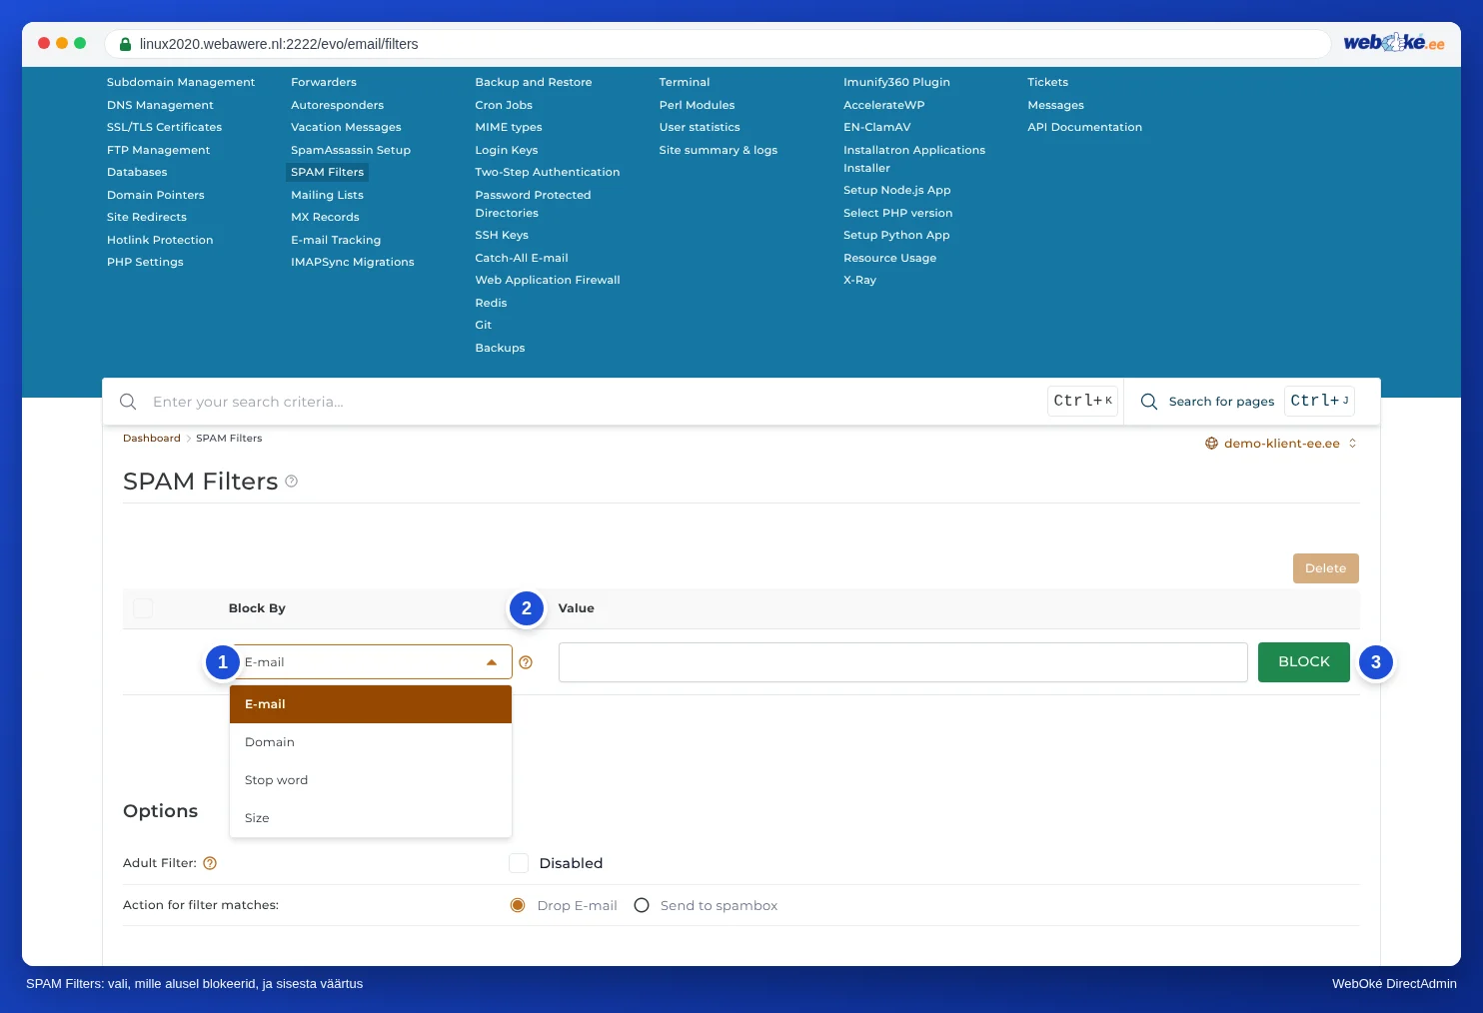Click the Search for pages magnifier icon
Viewport: 1483px width, 1013px height.
[1149, 402]
